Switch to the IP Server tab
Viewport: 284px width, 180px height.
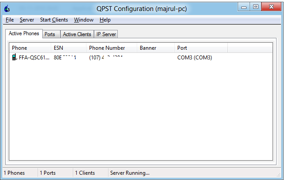pos(106,34)
